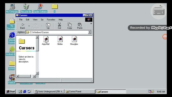
Task: Click the system tray scheduler icon
Action: tap(150, 92)
